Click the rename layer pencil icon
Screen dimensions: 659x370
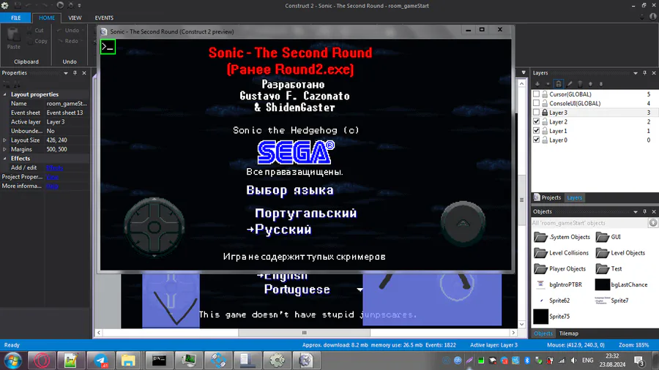[570, 84]
